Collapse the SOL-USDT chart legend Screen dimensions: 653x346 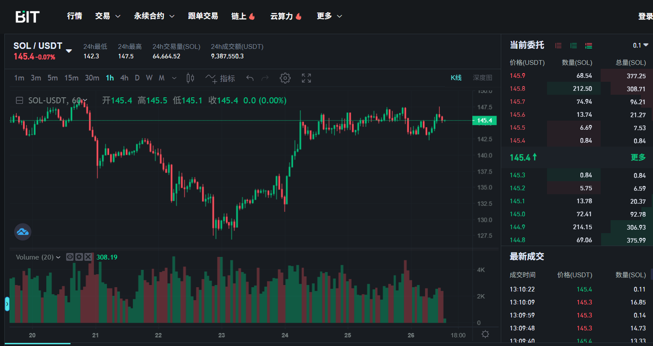point(19,101)
